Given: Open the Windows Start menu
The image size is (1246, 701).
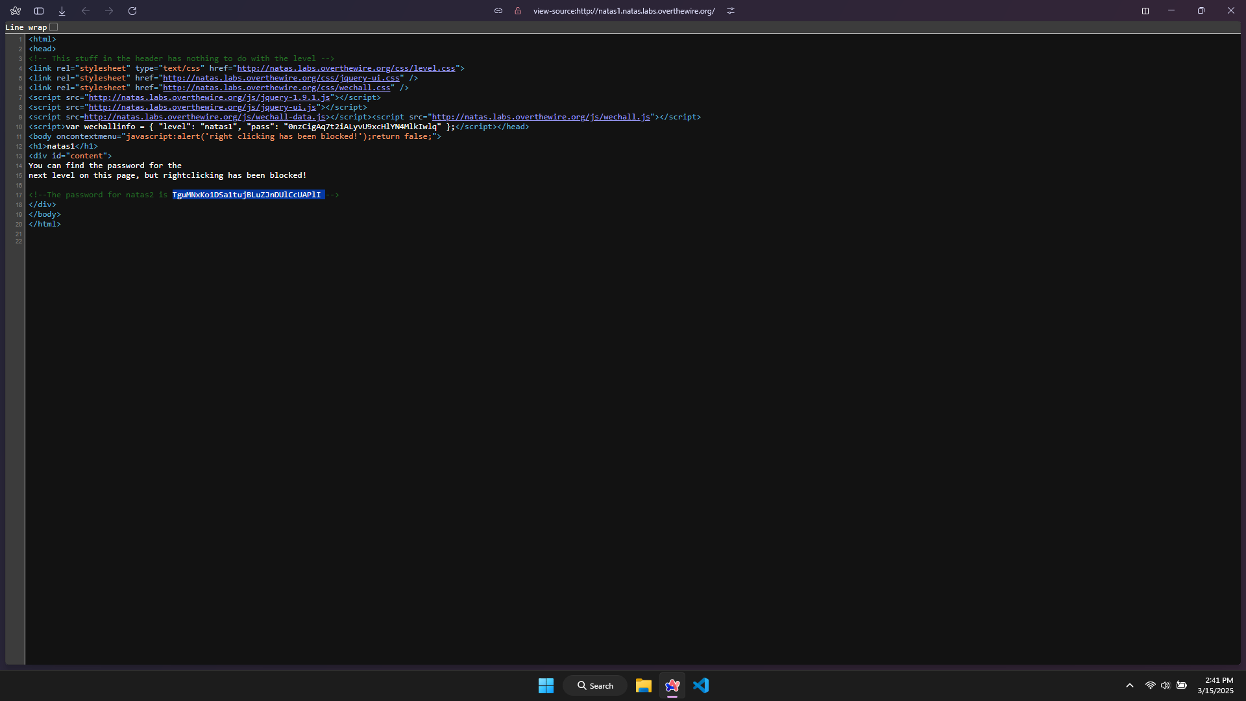Looking at the screenshot, I should [x=546, y=685].
